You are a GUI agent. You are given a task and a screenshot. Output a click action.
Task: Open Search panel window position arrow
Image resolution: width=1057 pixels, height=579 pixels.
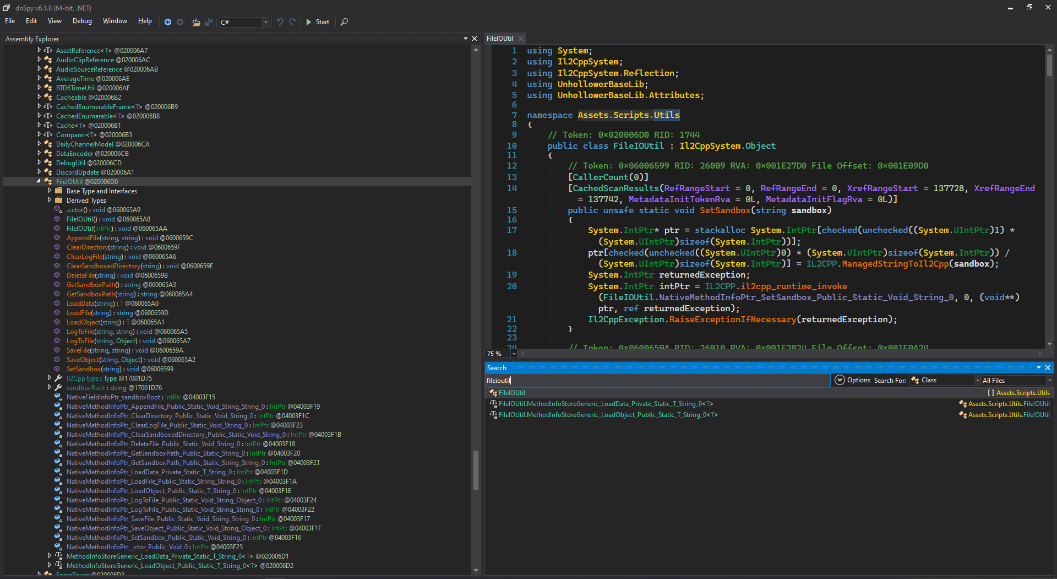tap(1039, 367)
